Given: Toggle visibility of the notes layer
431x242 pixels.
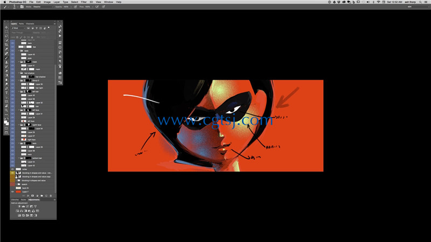Looking at the screenshot, I should (12, 169).
